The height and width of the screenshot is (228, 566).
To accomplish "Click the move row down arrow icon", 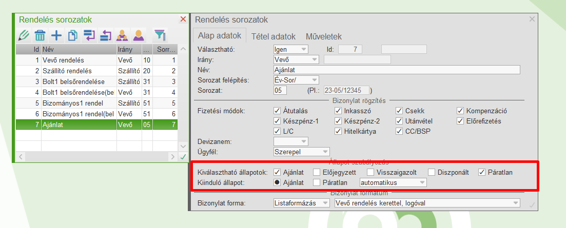I will [89, 35].
